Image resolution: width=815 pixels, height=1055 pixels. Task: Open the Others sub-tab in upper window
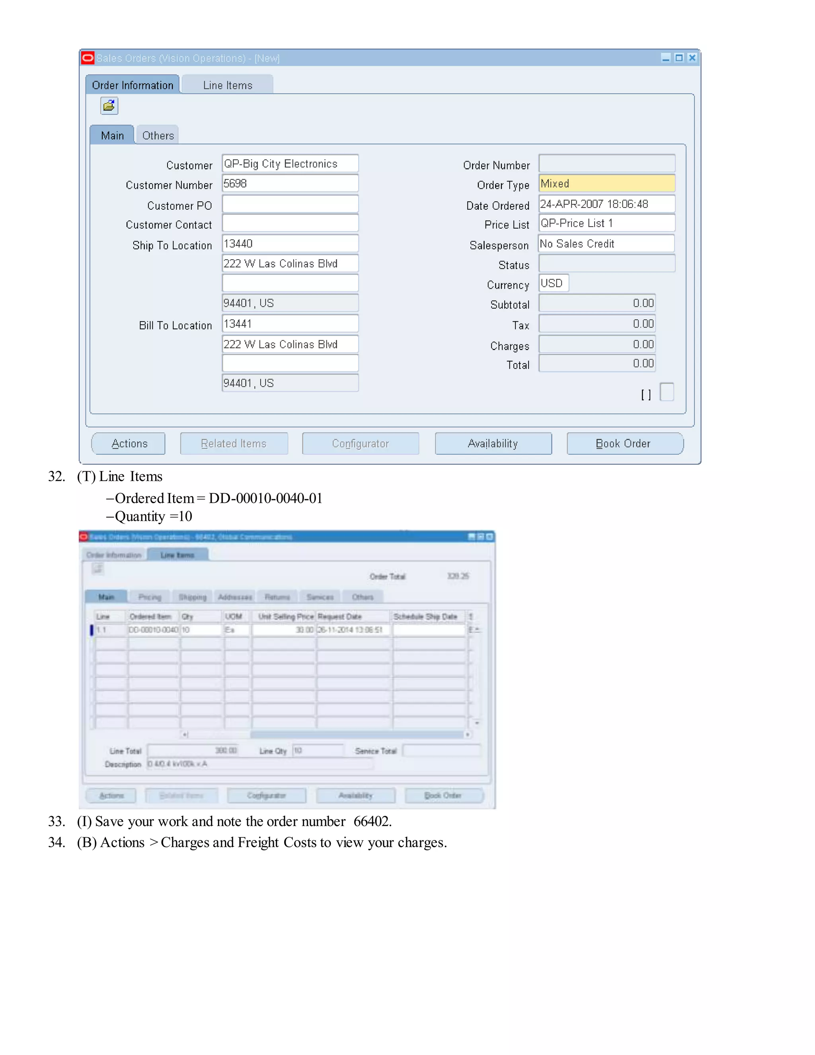(x=158, y=135)
